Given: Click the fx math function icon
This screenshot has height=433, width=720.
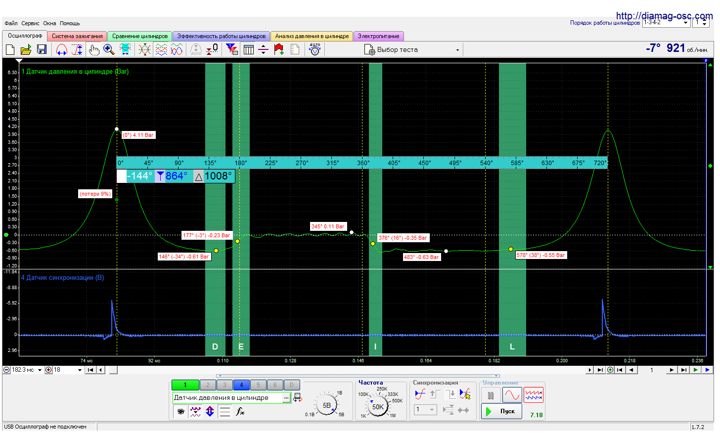Looking at the screenshot, I should point(240,411).
